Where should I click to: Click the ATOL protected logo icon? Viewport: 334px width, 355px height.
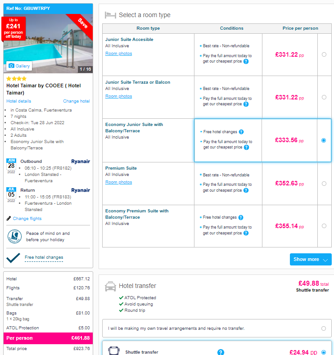tap(14, 237)
